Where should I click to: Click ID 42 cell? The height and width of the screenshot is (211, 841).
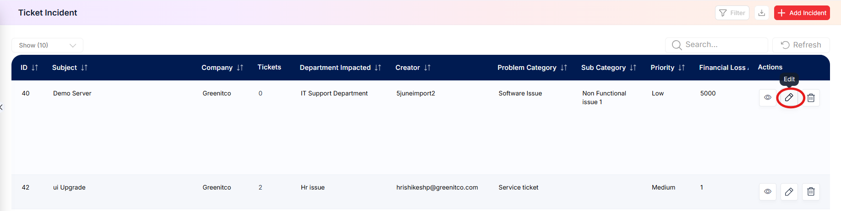(26, 187)
